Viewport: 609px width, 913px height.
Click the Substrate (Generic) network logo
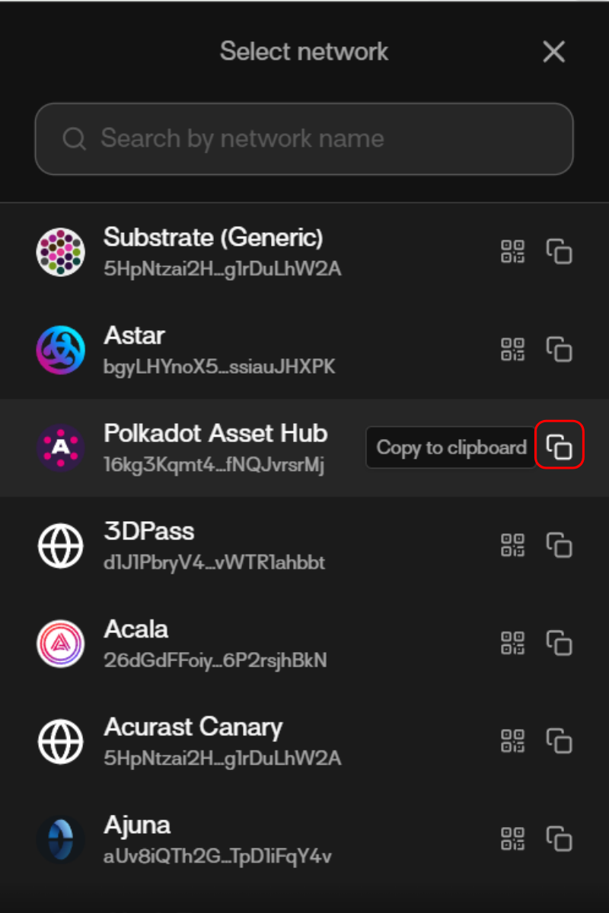pyautogui.click(x=60, y=252)
